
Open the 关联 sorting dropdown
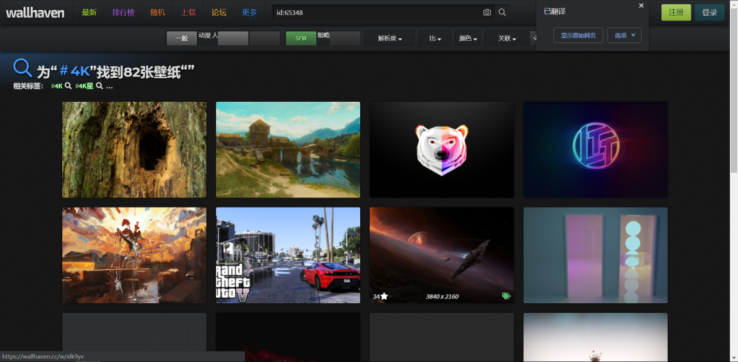coord(507,39)
